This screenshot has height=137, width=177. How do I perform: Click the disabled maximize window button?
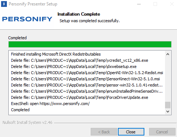pos(155,4)
